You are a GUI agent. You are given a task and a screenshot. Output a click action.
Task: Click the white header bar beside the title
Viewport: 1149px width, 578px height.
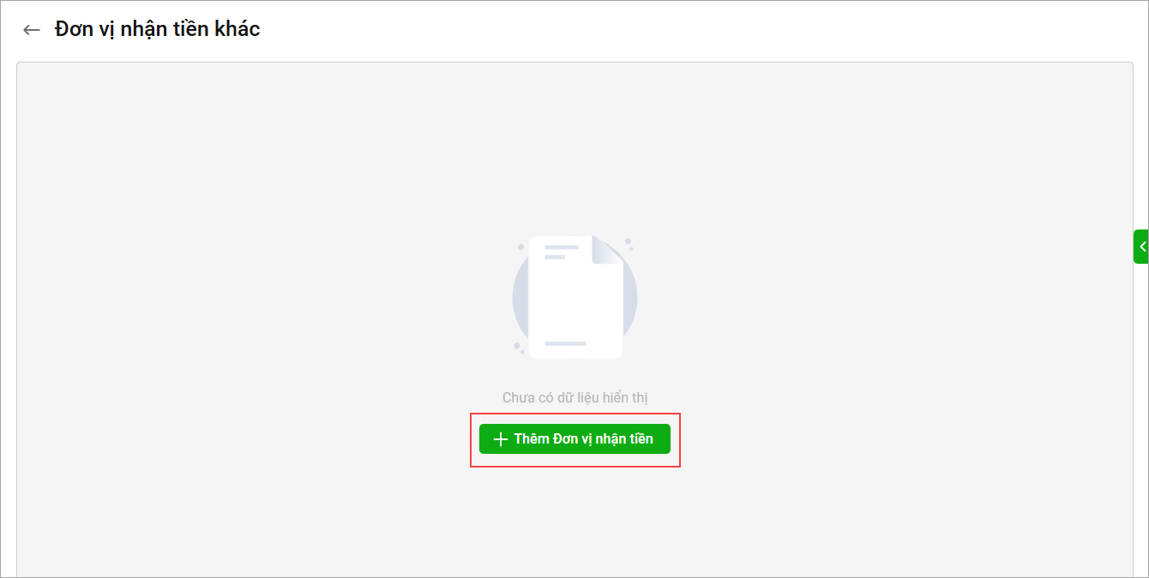pos(686,30)
